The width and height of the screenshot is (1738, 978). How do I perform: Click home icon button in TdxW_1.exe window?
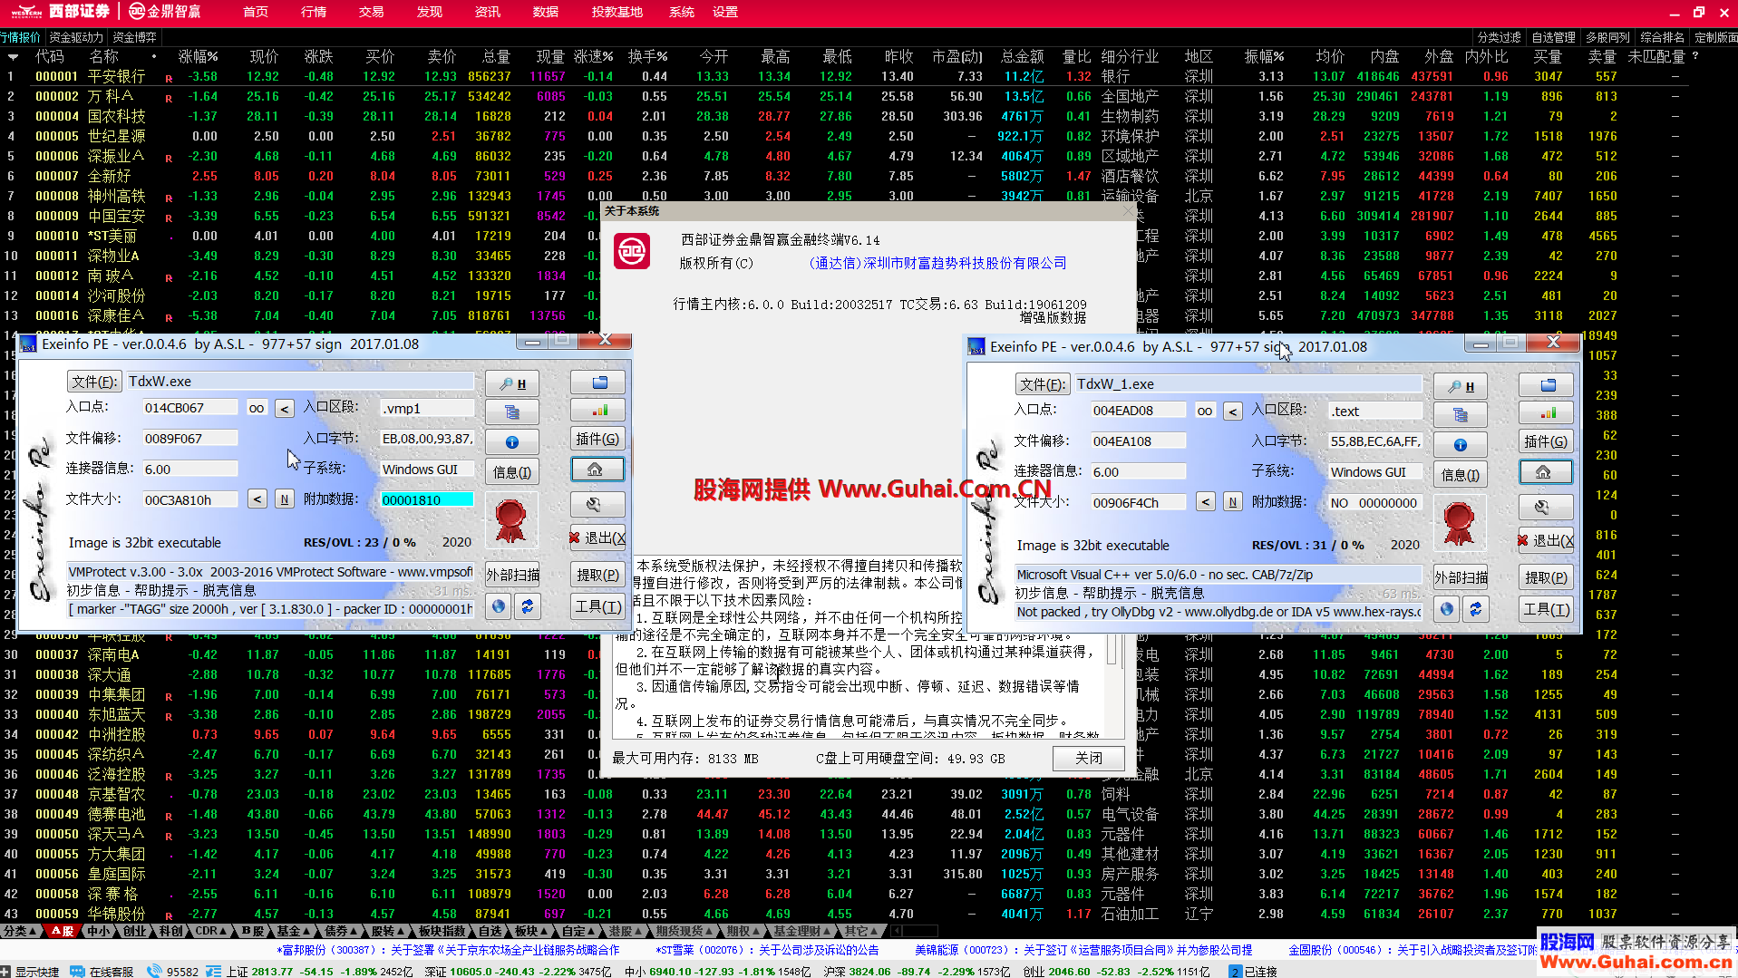1545,471
